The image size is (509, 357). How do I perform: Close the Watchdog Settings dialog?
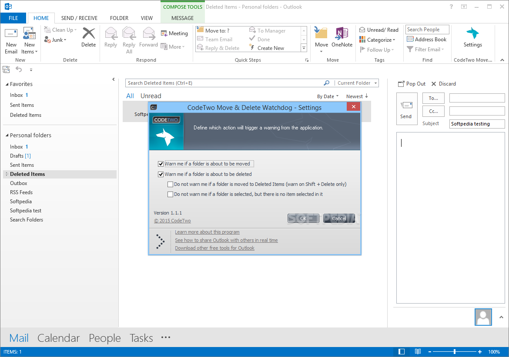coord(354,106)
